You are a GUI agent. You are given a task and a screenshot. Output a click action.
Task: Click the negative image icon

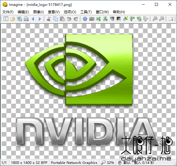coord(119,19)
